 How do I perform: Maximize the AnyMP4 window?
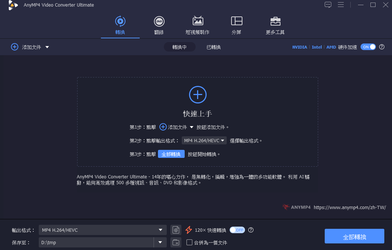coord(373,5)
